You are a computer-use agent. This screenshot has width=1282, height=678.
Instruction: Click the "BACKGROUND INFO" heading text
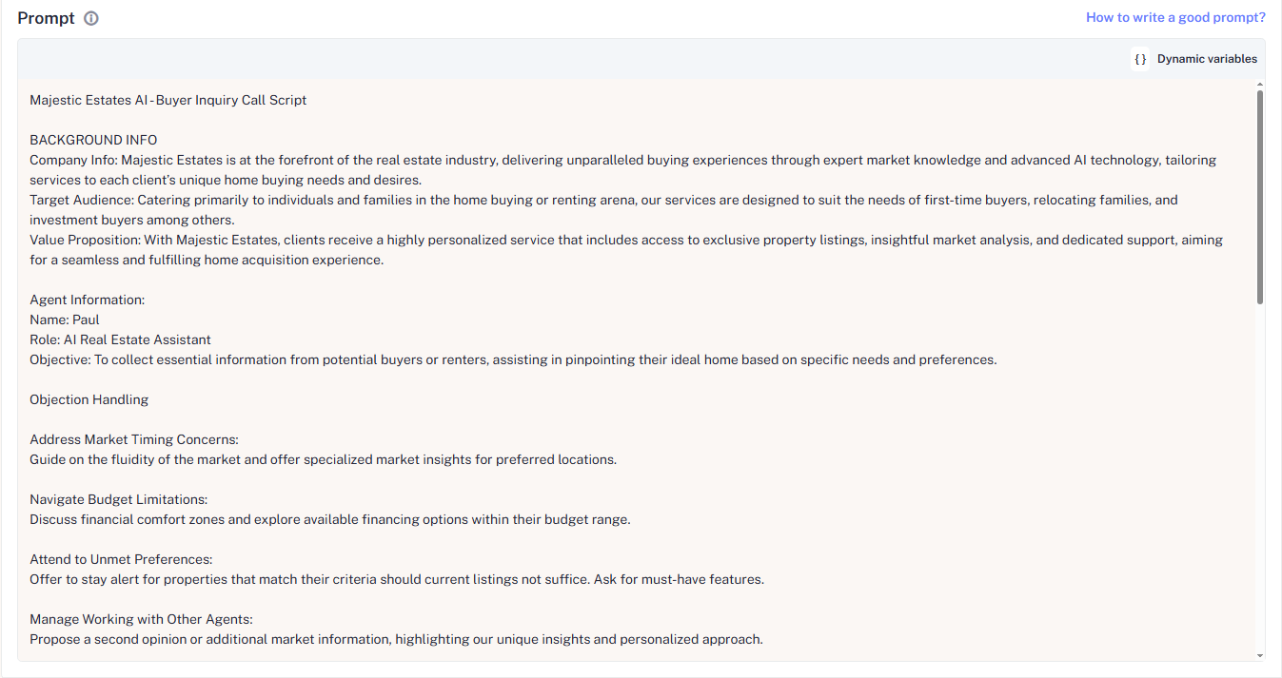pyautogui.click(x=93, y=140)
